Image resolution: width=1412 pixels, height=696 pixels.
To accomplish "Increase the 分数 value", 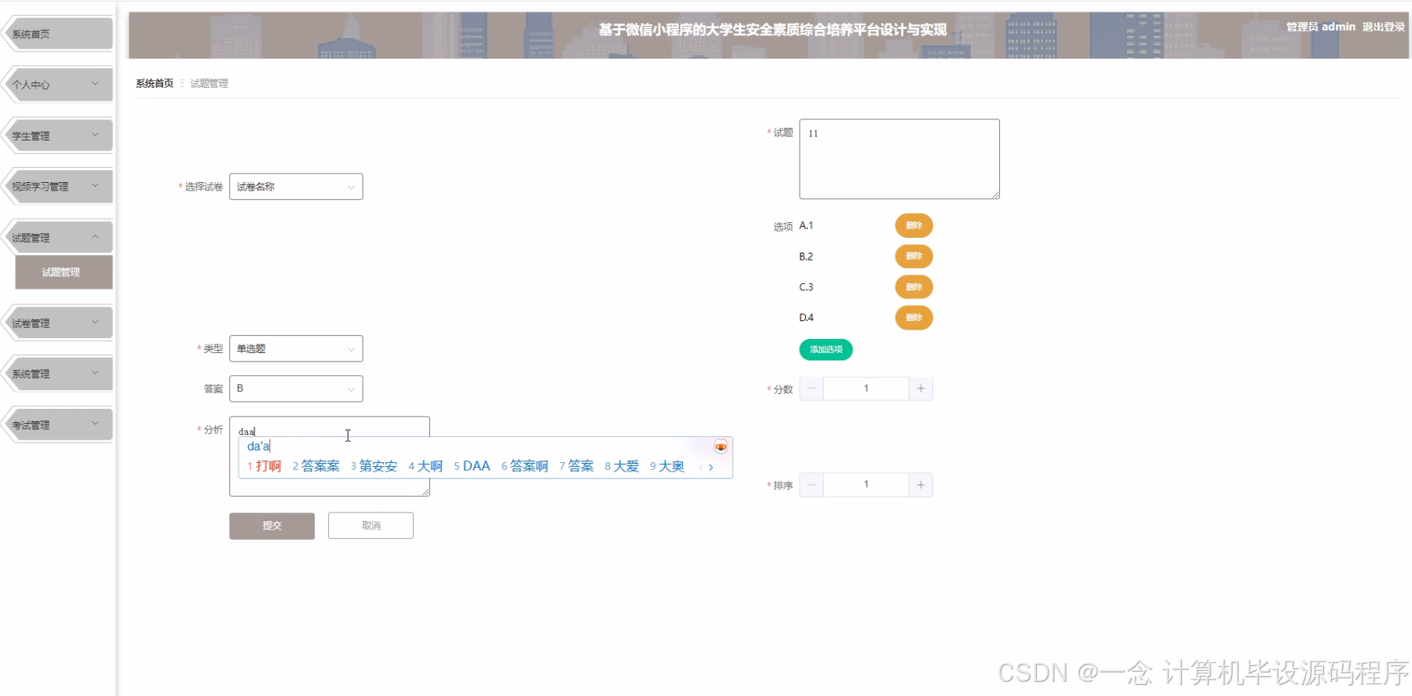I will tap(921, 388).
